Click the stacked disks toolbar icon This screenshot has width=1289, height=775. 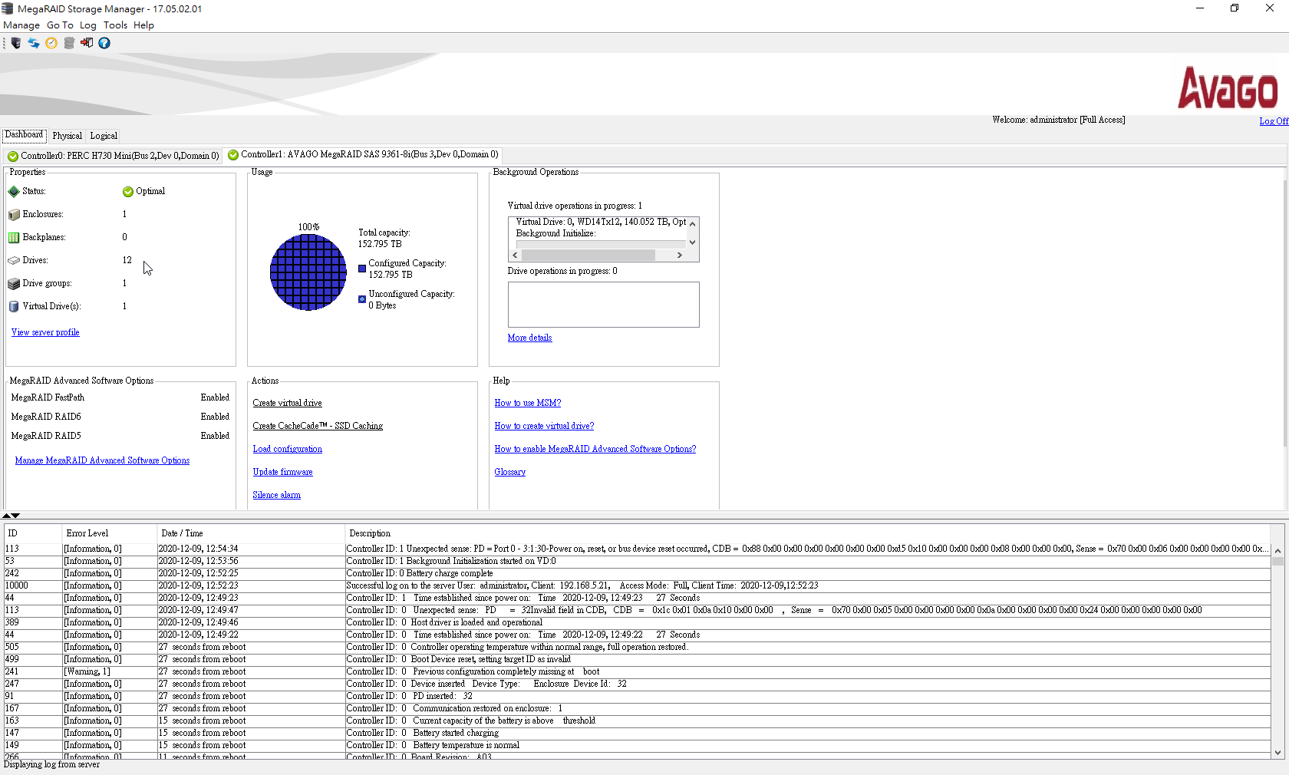69,43
